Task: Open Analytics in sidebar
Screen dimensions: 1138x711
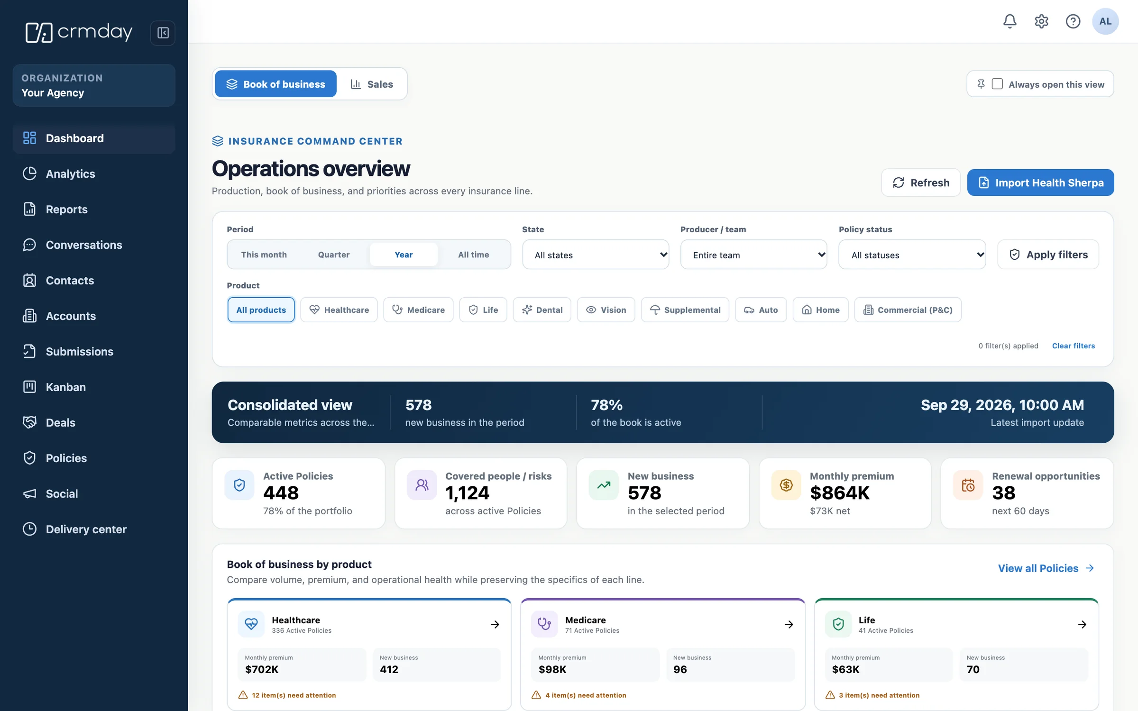Action: (94, 173)
